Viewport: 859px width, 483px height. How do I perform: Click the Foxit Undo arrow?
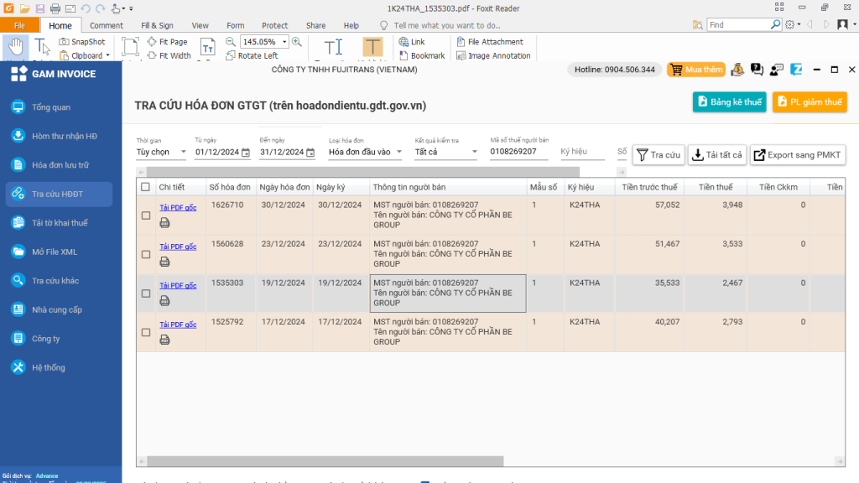tap(86, 8)
